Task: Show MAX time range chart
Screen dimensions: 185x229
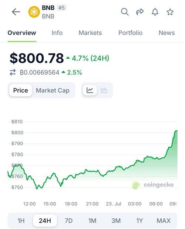Action: (164, 221)
